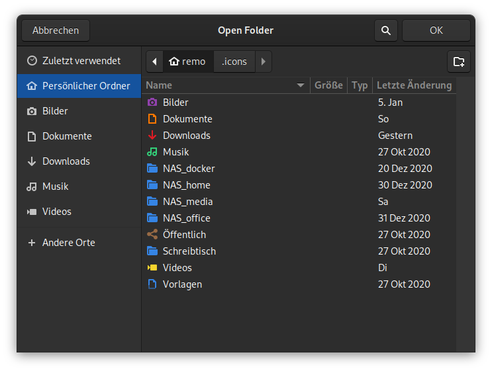Click the home icon on remo breadcrumb

pos(174,62)
